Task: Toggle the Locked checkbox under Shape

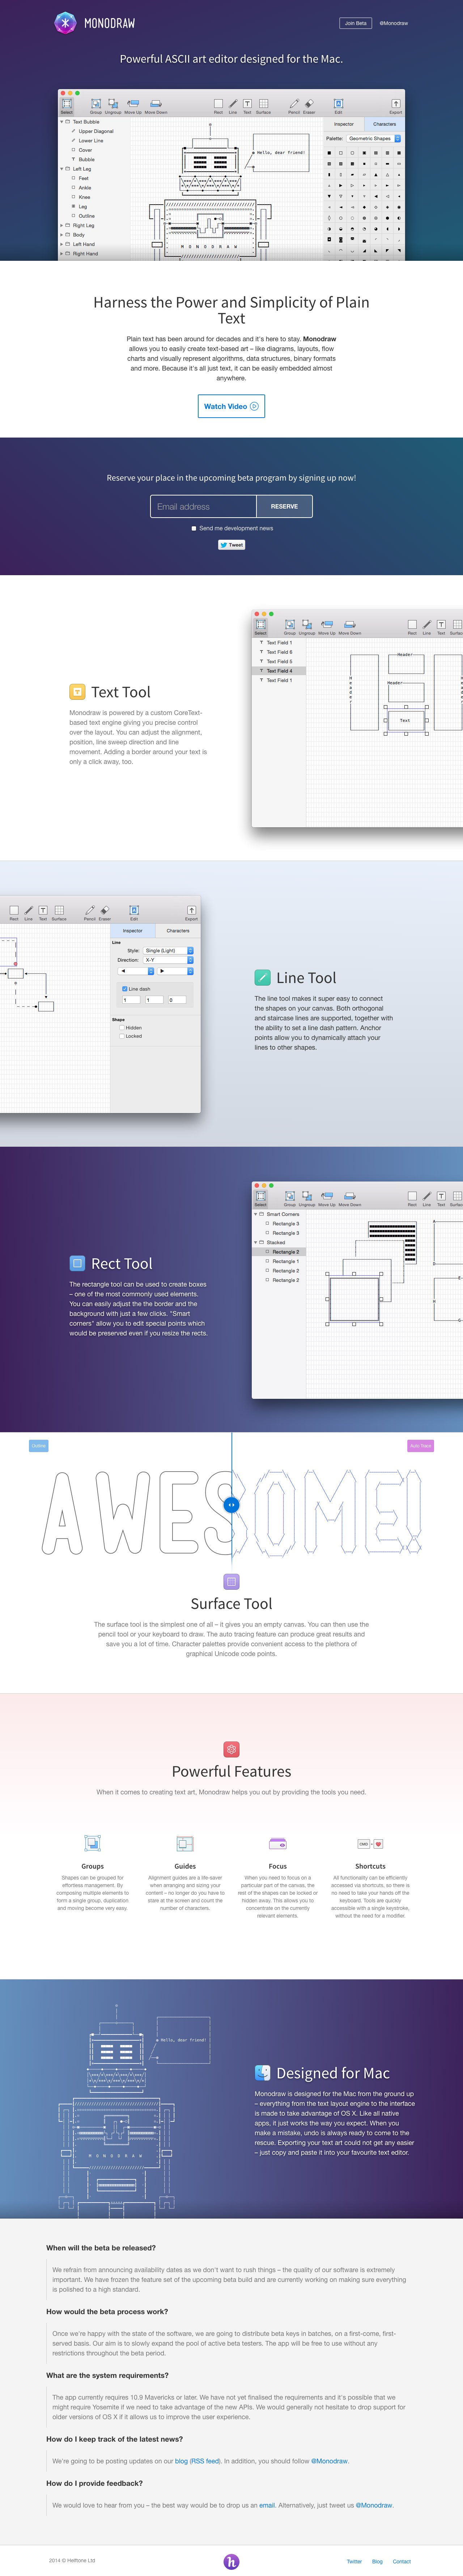Action: [x=122, y=1036]
